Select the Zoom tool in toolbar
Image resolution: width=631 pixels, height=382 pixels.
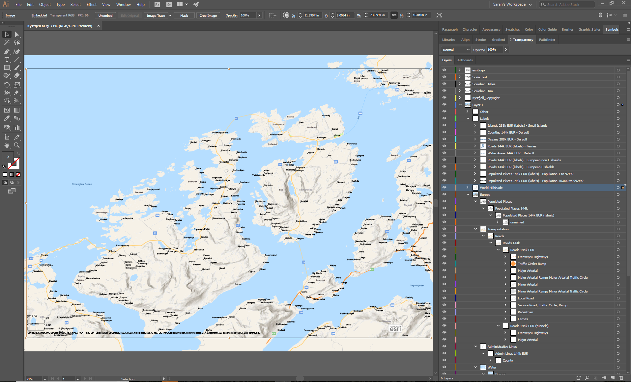pyautogui.click(x=17, y=145)
